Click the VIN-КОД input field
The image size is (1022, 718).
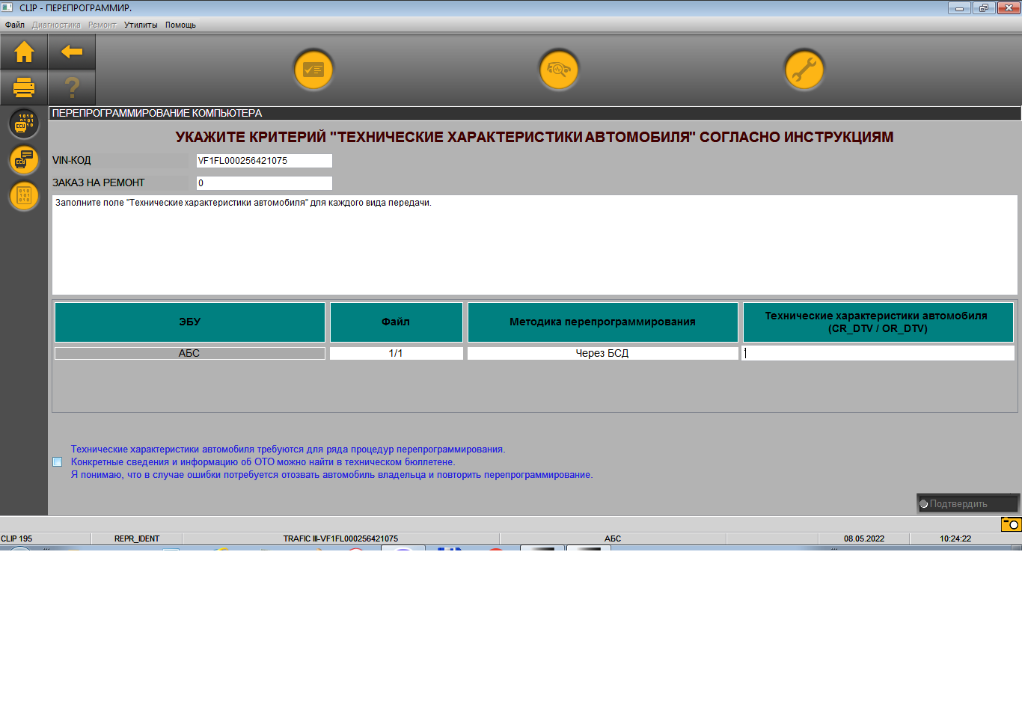point(264,161)
